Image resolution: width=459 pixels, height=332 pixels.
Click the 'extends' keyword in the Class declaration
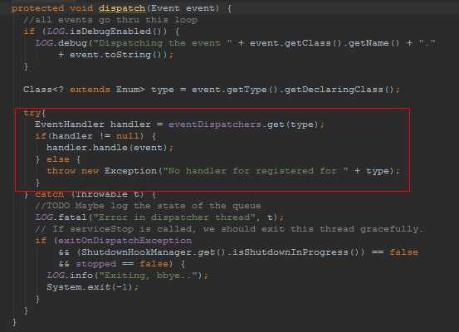click(x=90, y=90)
